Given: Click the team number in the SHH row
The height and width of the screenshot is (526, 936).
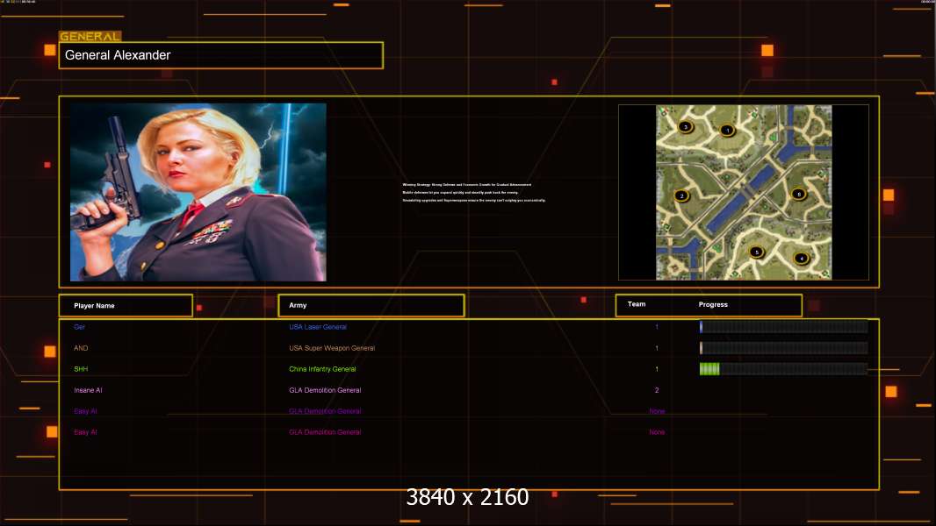Looking at the screenshot, I should pyautogui.click(x=657, y=369).
